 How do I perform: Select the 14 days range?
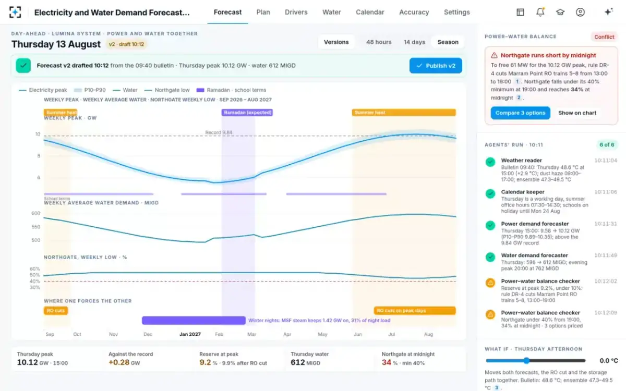coord(414,42)
